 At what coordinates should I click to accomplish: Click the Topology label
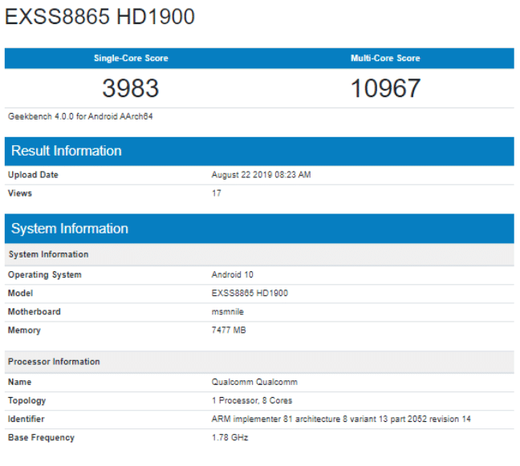pos(26,401)
